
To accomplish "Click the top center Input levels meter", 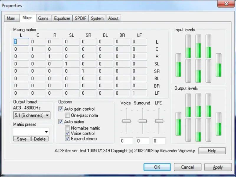I will 198,46.
